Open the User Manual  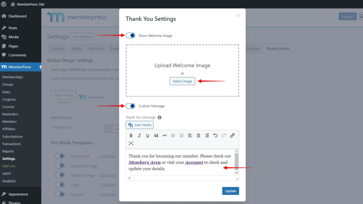point(82,36)
